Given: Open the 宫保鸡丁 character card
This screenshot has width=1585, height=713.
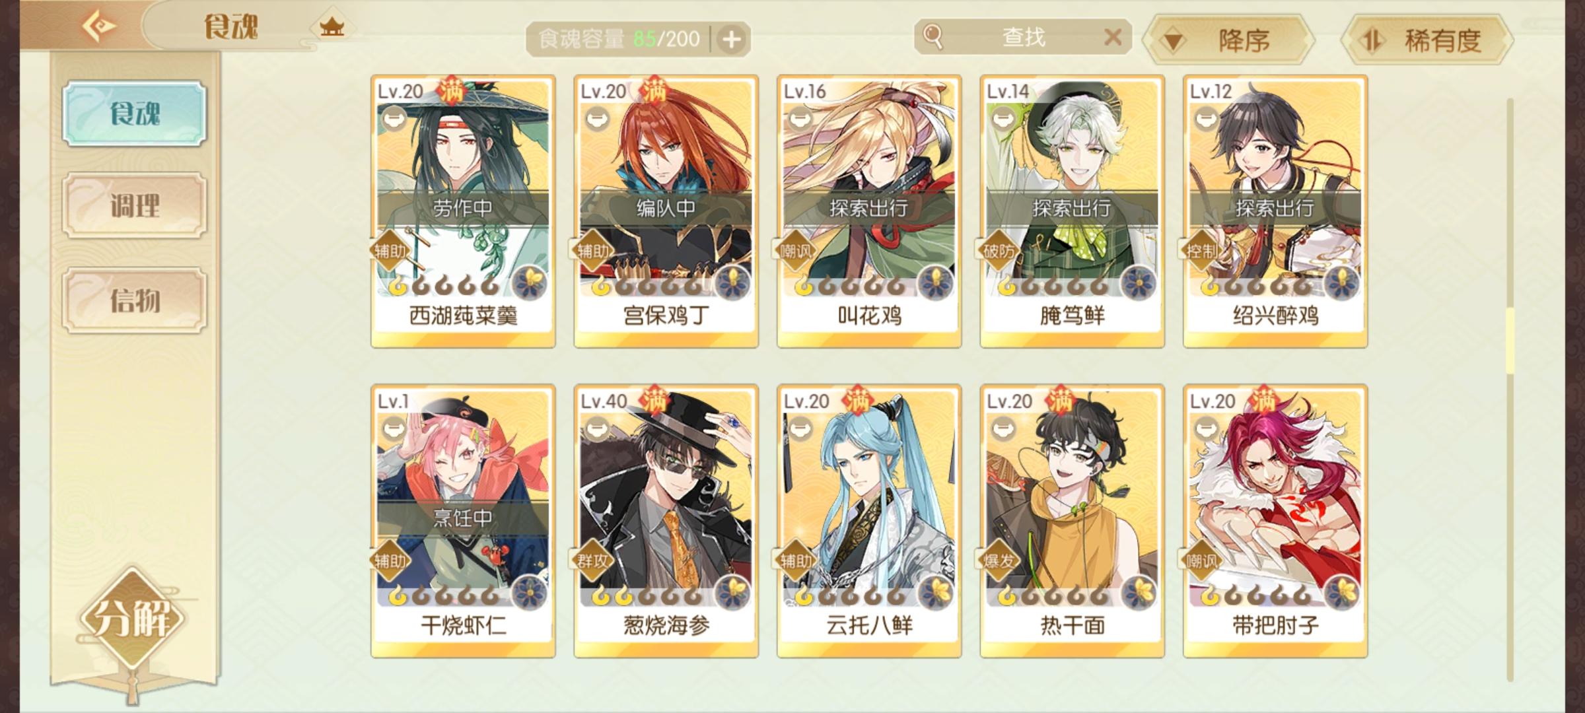Looking at the screenshot, I should 666,211.
